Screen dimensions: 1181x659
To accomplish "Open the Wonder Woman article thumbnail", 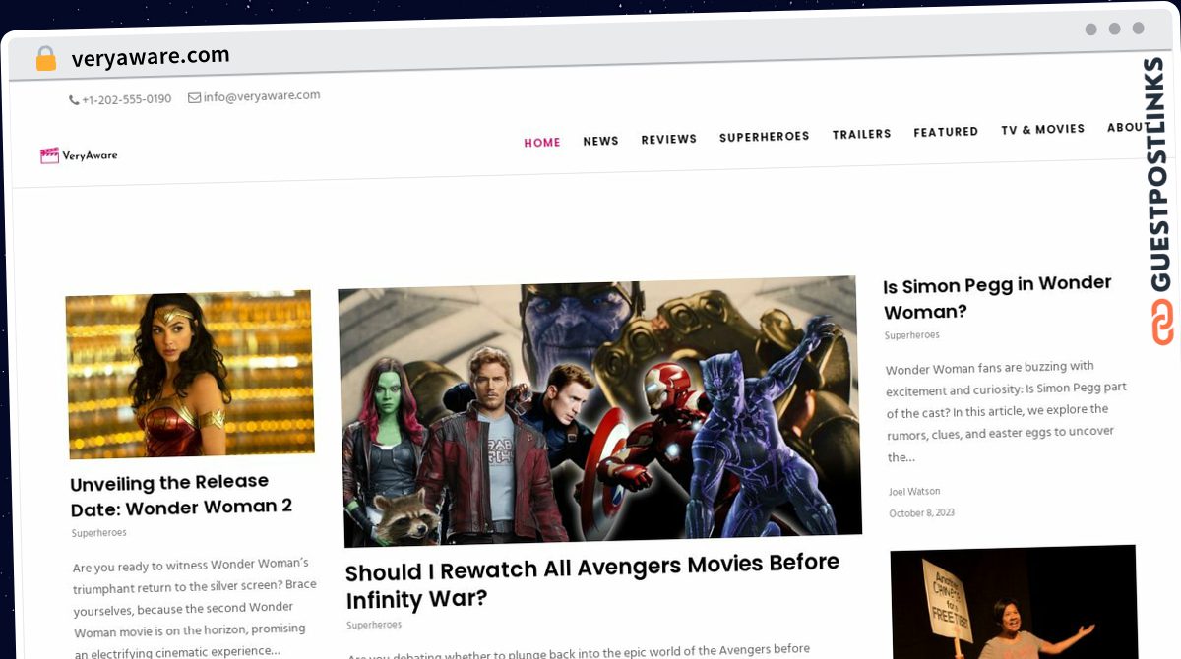I will 190,374.
